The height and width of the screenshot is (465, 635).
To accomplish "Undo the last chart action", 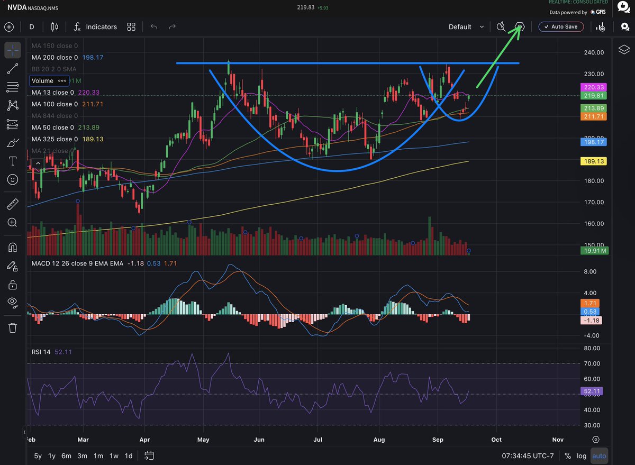I will pos(153,27).
